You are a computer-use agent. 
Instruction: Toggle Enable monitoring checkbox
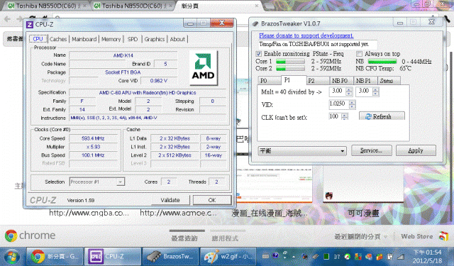(258, 54)
